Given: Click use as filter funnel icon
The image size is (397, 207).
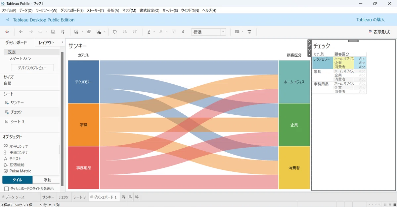Looking at the screenshot, I should (x=309, y=50).
